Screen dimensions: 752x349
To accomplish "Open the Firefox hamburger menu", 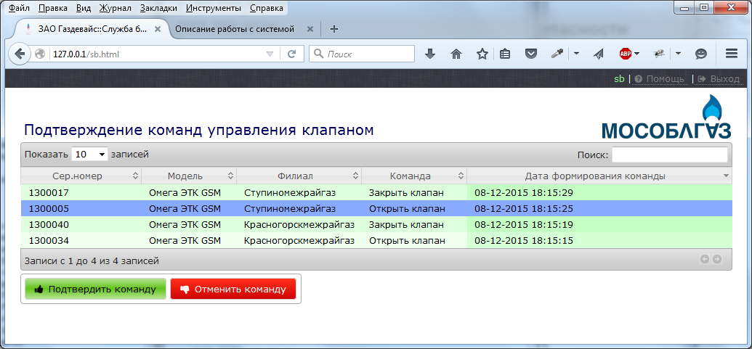I will pos(732,54).
